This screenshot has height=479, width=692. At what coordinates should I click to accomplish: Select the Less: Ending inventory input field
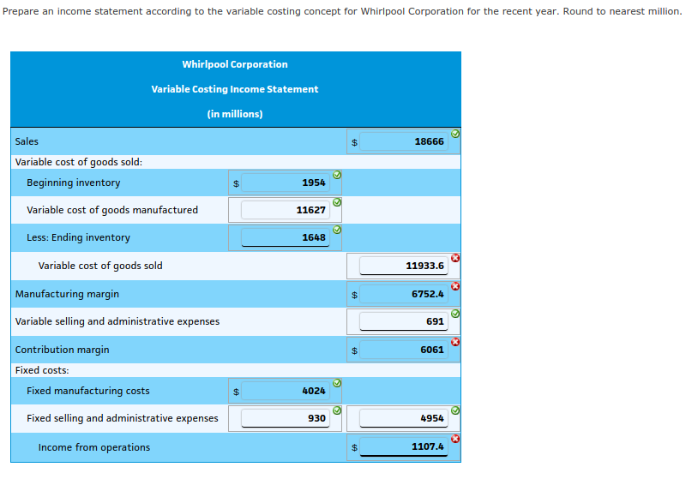point(285,237)
